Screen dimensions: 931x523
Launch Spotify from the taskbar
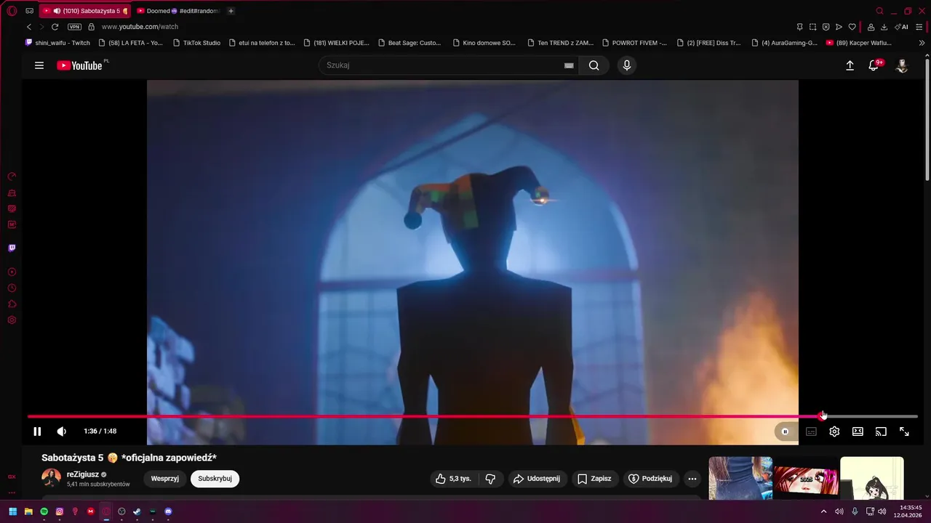tap(44, 511)
